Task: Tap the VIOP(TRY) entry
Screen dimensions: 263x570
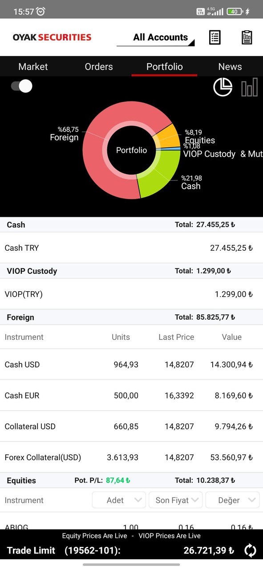Action: (x=131, y=294)
